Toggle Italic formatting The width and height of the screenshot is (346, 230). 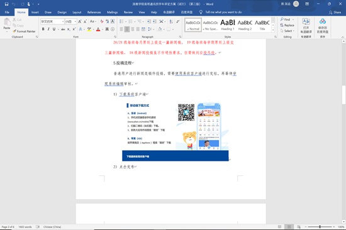click(48, 29)
